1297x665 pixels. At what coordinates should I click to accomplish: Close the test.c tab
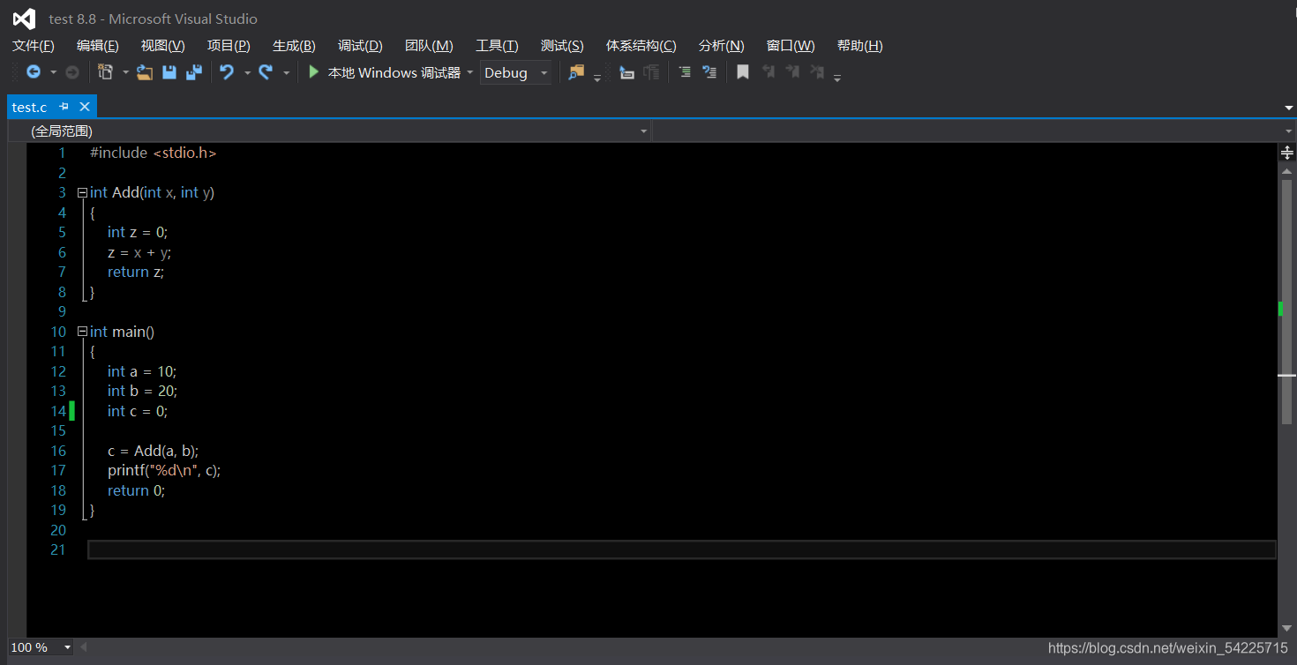(85, 107)
